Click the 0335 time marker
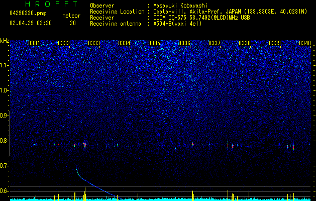316x201 pixels. point(154,43)
